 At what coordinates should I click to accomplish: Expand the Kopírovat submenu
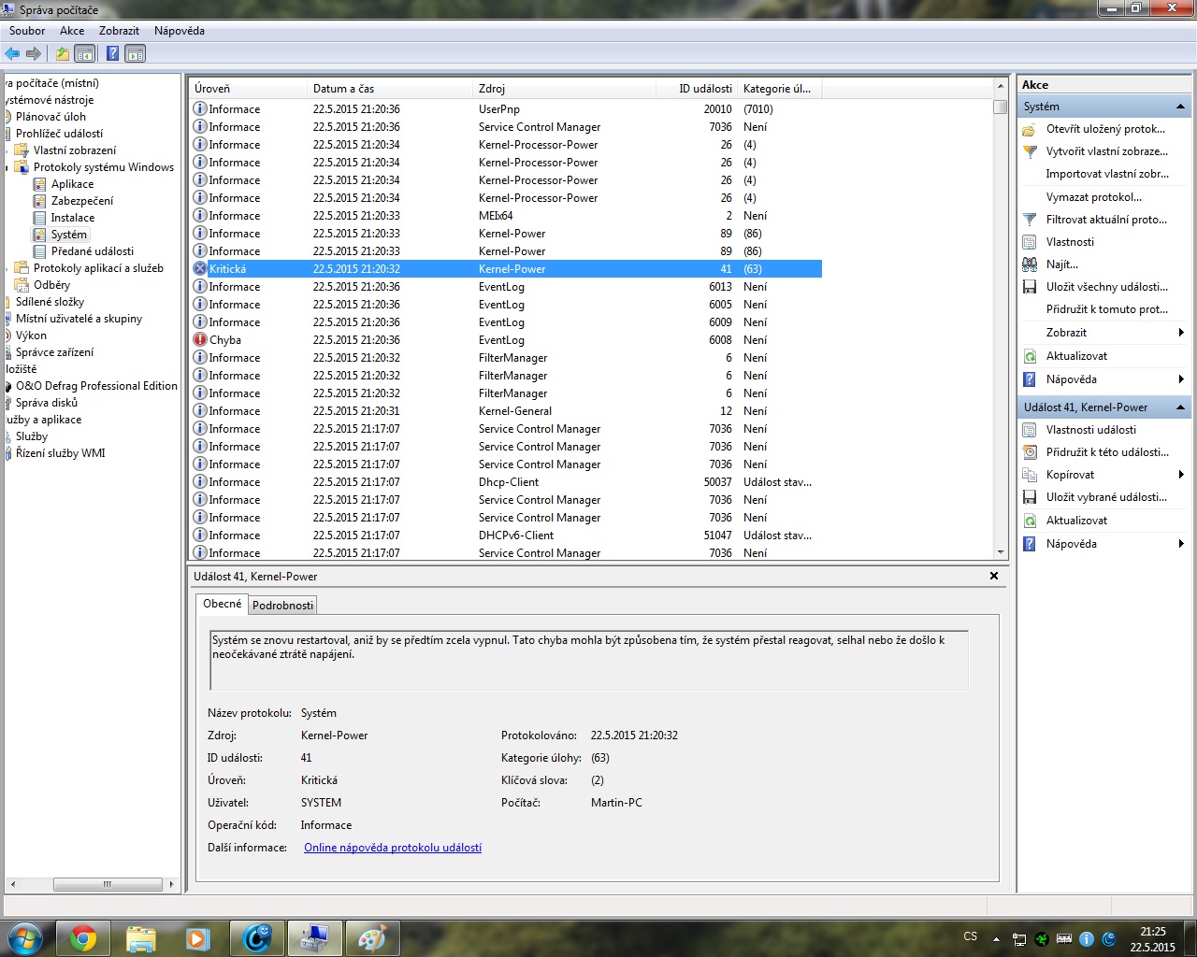[x=1103, y=475]
